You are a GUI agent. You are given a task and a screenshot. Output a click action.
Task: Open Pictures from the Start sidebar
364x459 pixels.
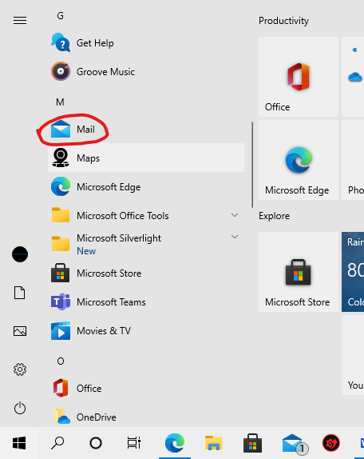click(x=20, y=331)
